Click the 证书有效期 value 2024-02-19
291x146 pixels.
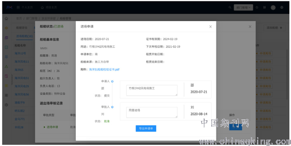170,39
